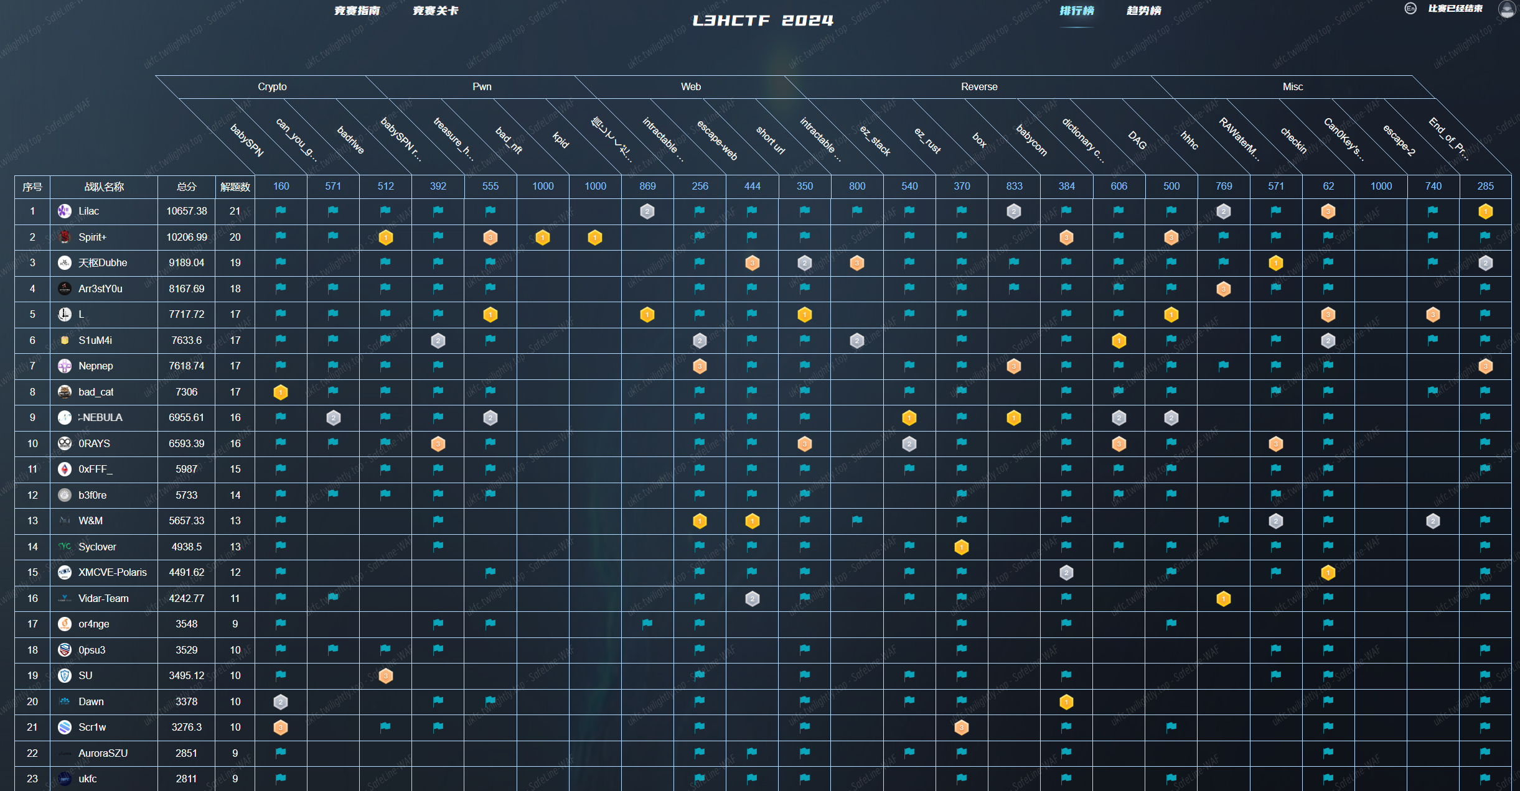This screenshot has height=791, width=1520.
Task: Open the 竞赛关卡 menu item
Action: pyautogui.click(x=435, y=11)
